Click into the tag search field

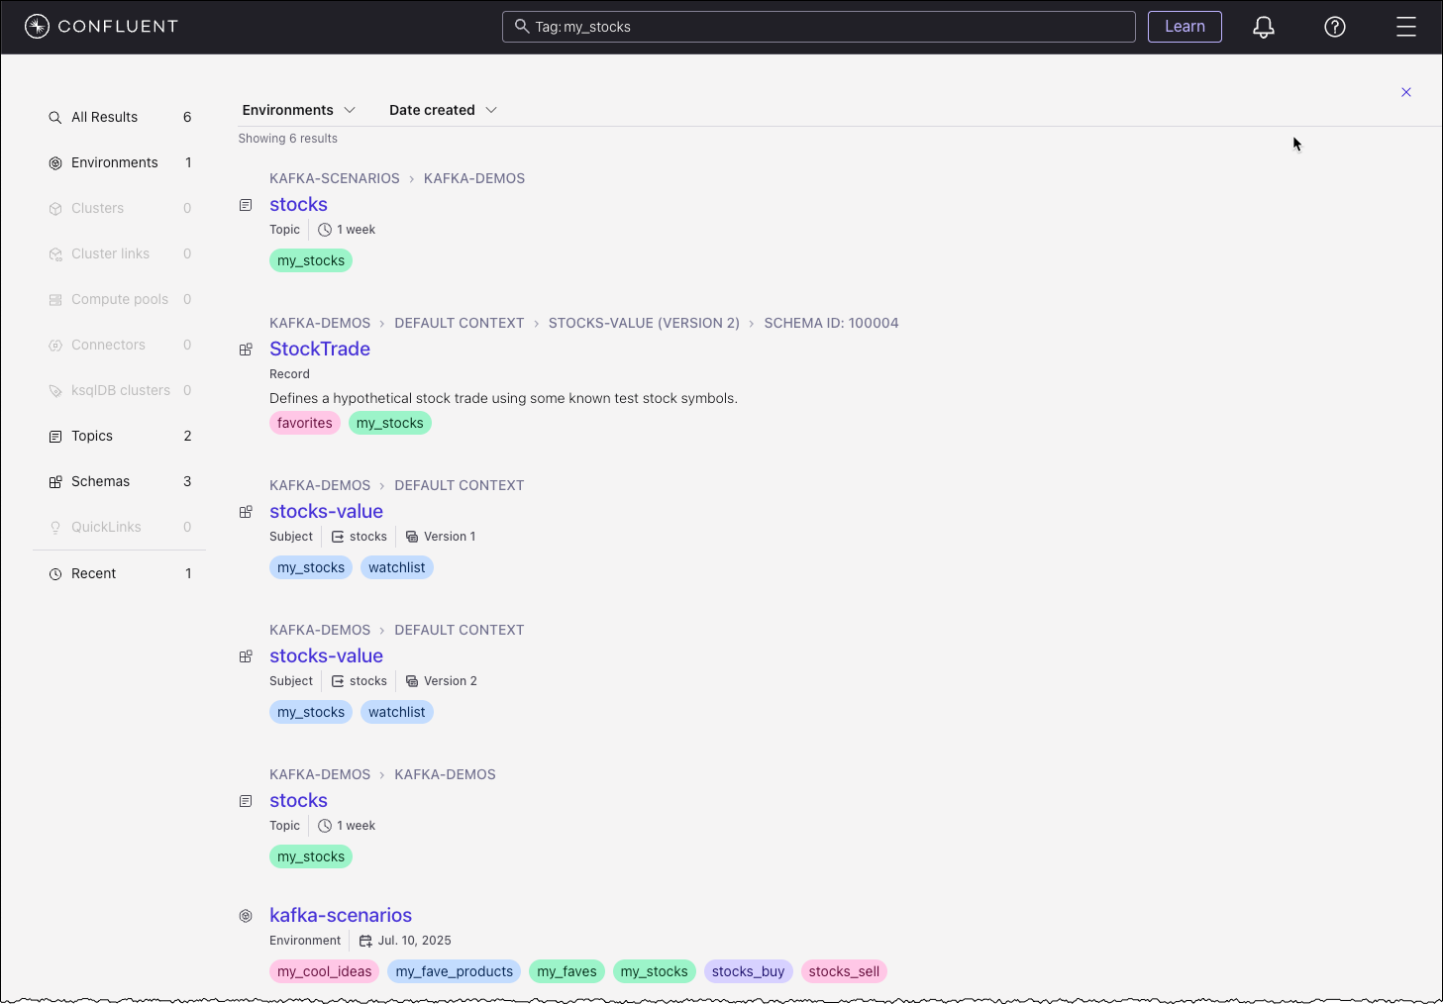(832, 27)
